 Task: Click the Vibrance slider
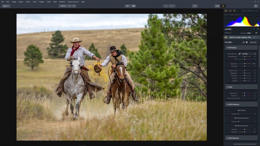coord(245,96)
